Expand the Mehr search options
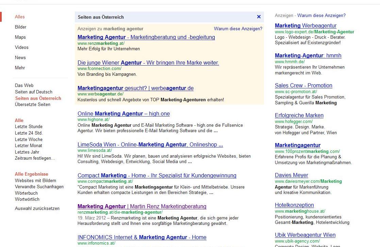The image size is (380, 247). coord(20,68)
